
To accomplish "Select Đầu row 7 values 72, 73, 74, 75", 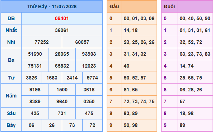I will point(139,101).
